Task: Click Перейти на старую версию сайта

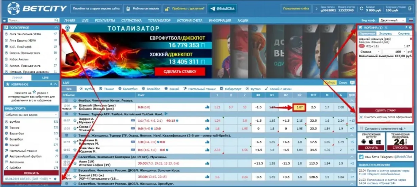Action: click(x=96, y=9)
